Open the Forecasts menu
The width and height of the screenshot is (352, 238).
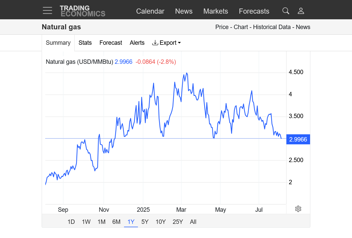254,11
